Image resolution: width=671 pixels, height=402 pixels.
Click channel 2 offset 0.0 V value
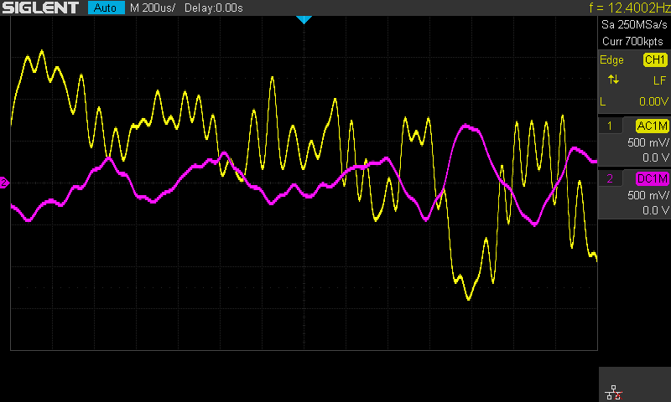pos(656,210)
